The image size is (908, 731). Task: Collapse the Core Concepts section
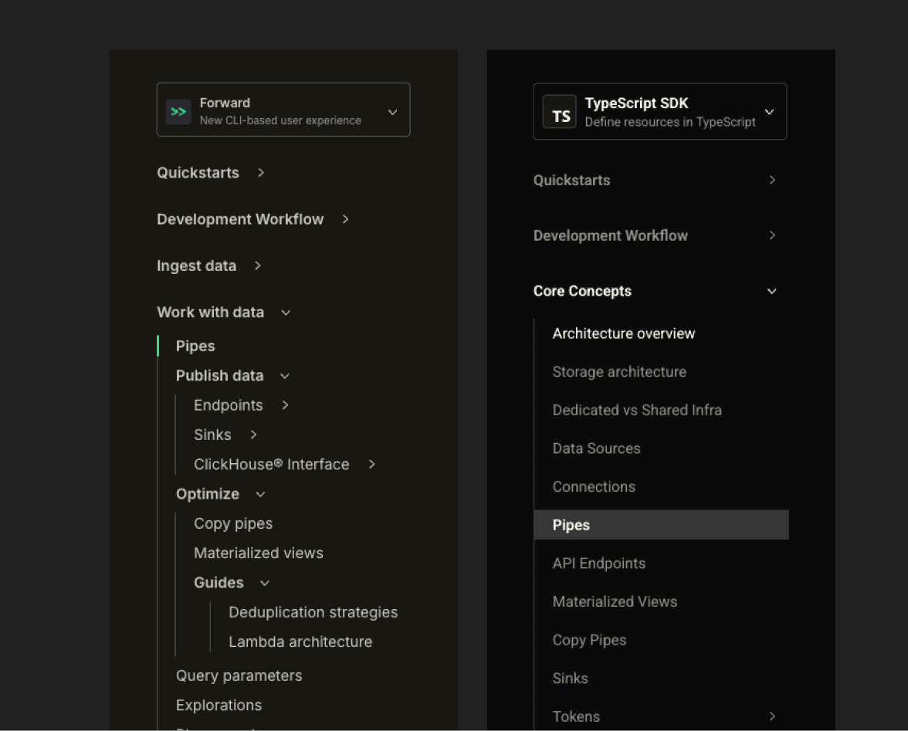[x=772, y=291]
